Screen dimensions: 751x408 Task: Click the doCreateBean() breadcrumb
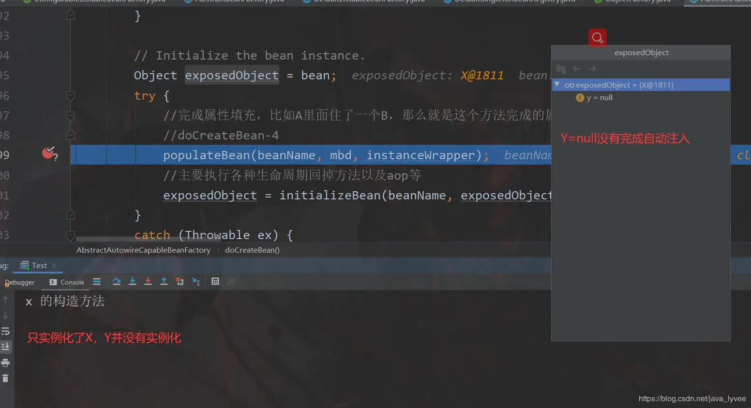(x=252, y=250)
